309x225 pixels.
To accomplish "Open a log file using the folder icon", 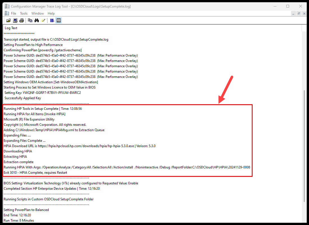I will (8, 20).
